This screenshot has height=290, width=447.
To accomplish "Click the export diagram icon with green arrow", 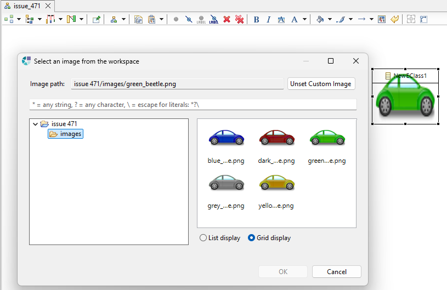I will tap(97, 19).
